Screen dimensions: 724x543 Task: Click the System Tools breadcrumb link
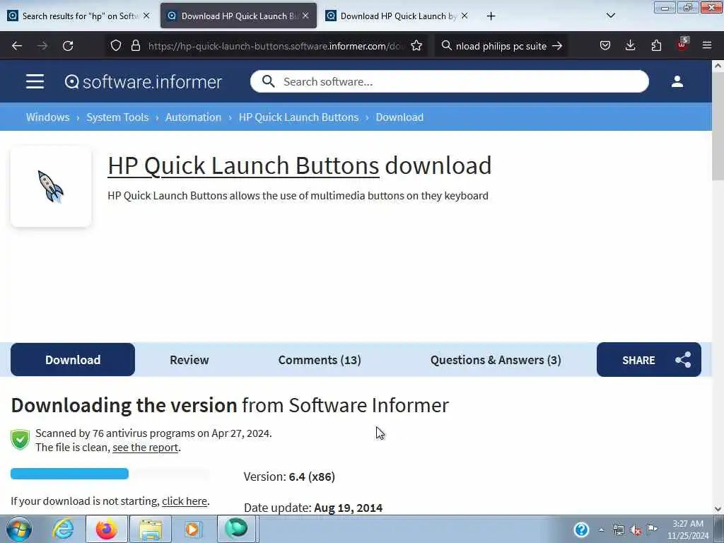(x=117, y=117)
